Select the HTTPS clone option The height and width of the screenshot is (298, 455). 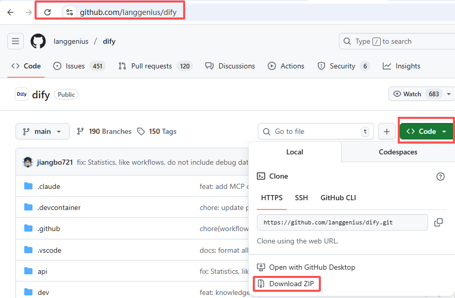pos(271,198)
